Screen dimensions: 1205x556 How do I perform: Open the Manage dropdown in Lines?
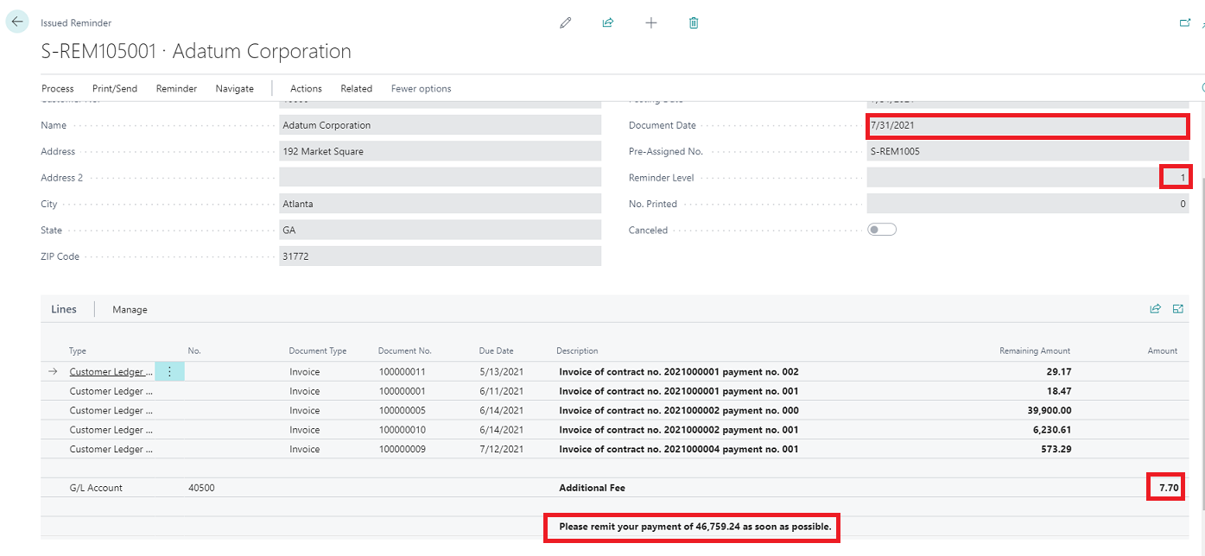(130, 310)
